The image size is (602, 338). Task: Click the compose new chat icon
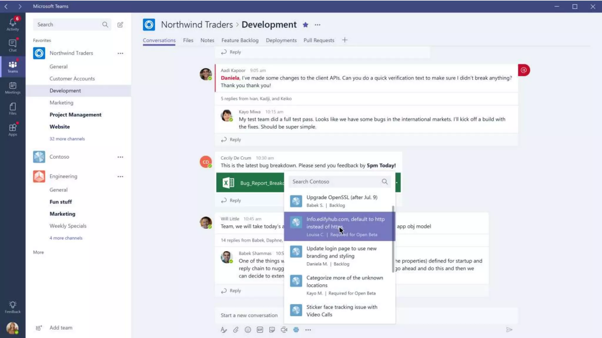120,25
